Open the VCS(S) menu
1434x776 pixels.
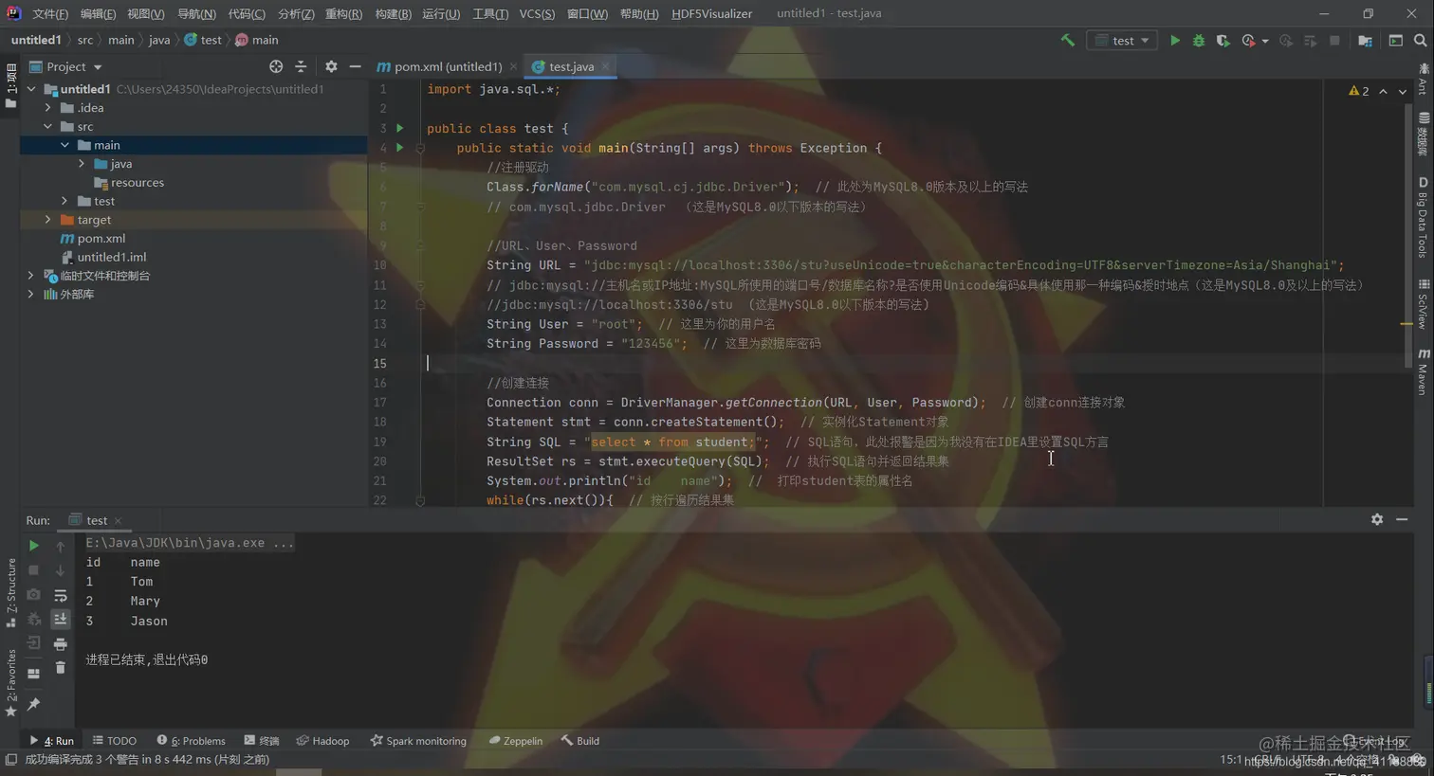[x=537, y=13]
